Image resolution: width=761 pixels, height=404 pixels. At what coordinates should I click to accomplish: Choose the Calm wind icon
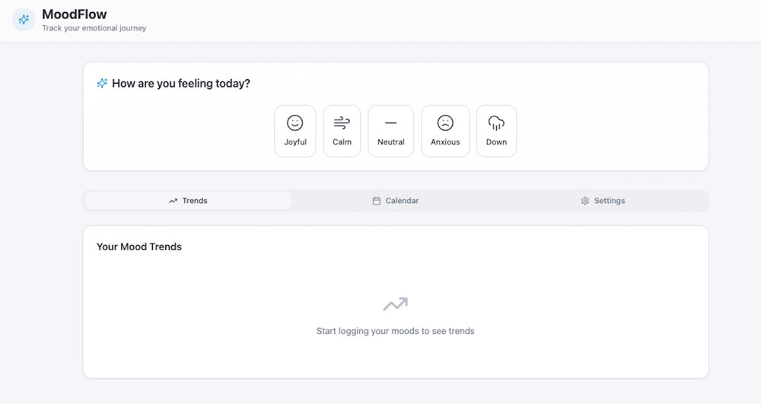tap(342, 122)
